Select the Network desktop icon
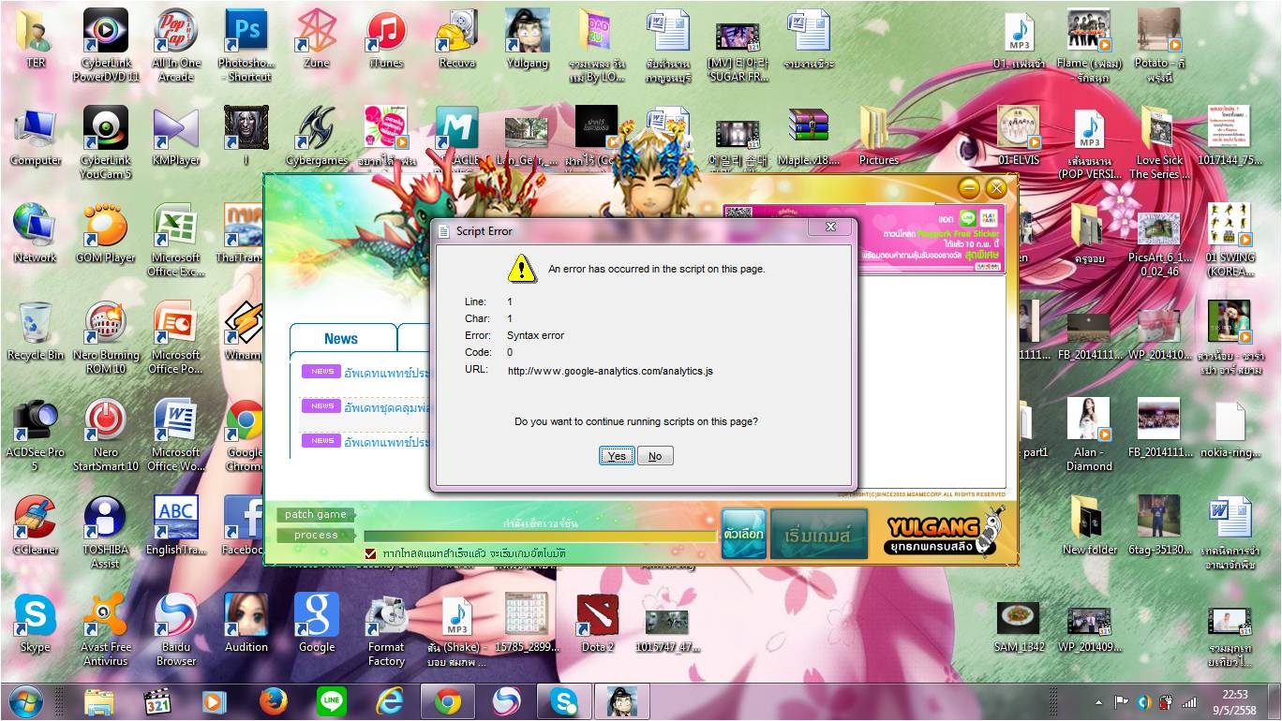Viewport: 1282px width, 721px height. click(x=36, y=234)
